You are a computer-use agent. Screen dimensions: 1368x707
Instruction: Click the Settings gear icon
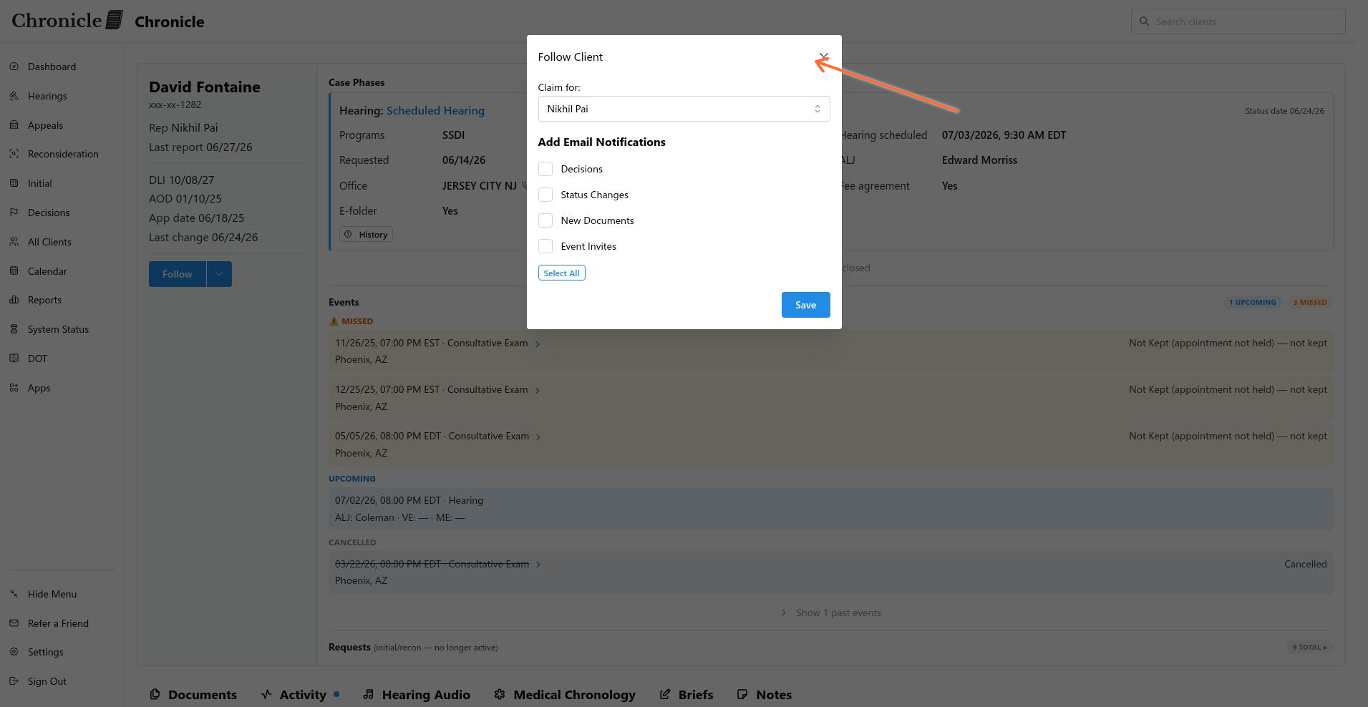(x=14, y=652)
